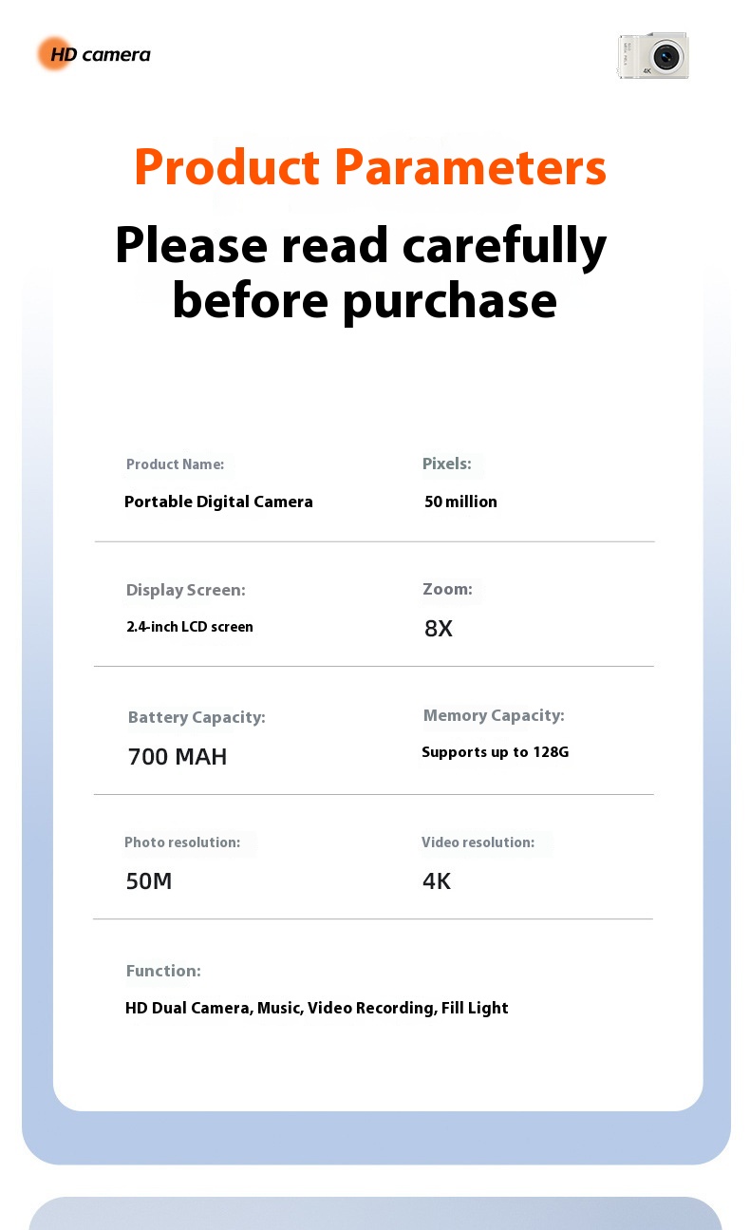Select the Supports up to 128G text
This screenshot has height=1230, width=750.
(496, 752)
